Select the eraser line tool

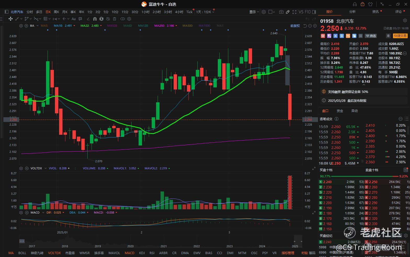click(x=88, y=19)
